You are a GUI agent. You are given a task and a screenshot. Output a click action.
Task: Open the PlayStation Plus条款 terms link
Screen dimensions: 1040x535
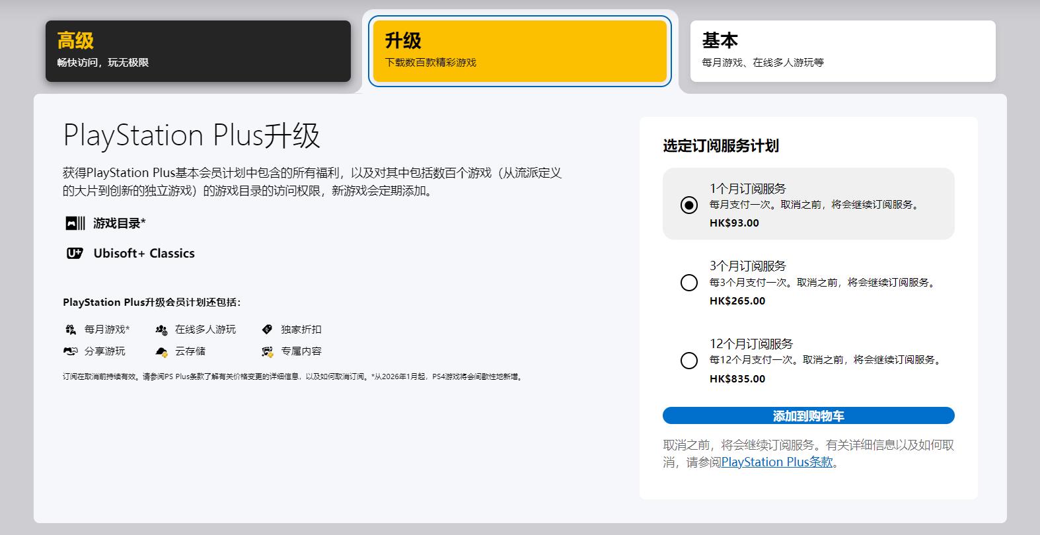[x=776, y=462]
